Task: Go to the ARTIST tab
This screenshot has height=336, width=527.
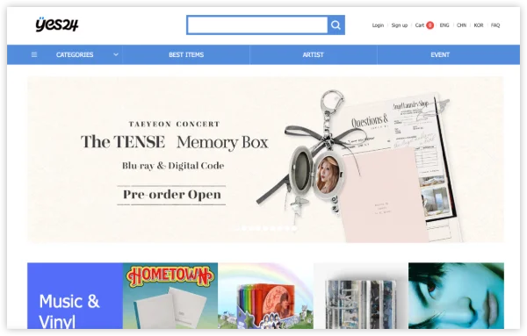Action: pos(313,54)
